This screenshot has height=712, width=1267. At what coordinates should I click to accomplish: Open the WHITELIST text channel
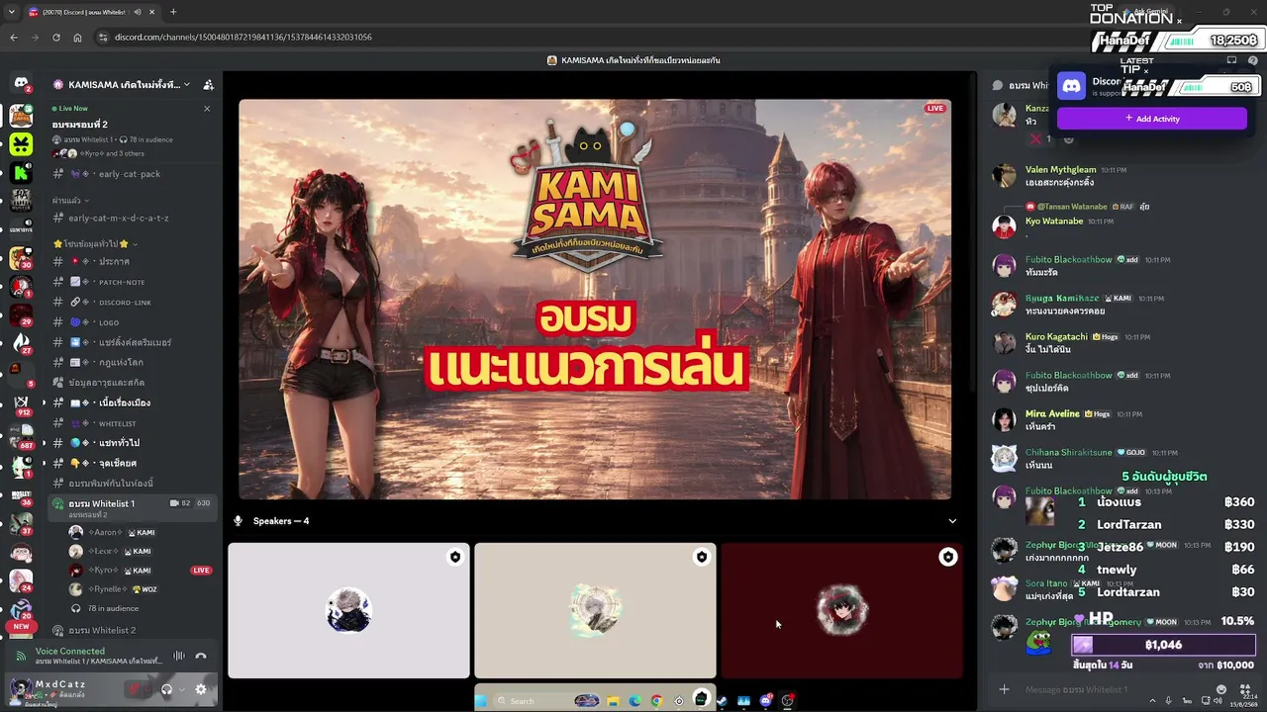pyautogui.click(x=132, y=423)
